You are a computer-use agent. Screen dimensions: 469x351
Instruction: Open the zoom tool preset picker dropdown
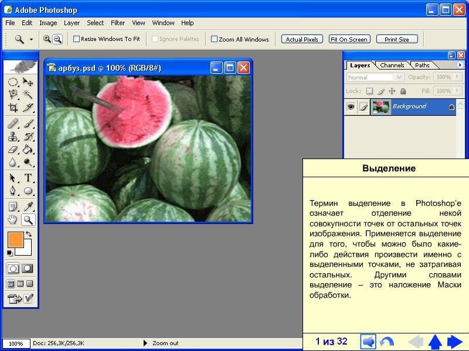tap(31, 40)
